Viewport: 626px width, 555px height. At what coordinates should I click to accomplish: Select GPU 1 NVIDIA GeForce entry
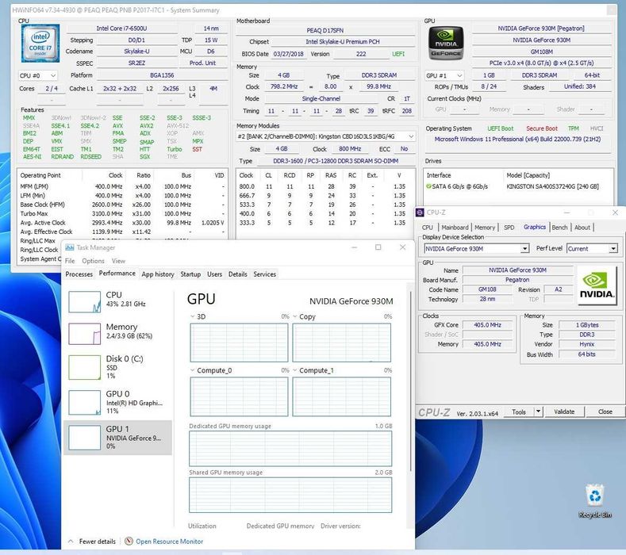(x=117, y=438)
